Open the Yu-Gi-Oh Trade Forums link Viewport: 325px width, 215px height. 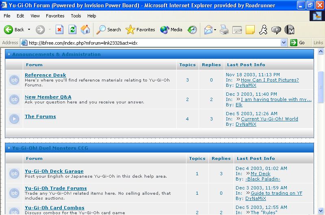point(56,188)
